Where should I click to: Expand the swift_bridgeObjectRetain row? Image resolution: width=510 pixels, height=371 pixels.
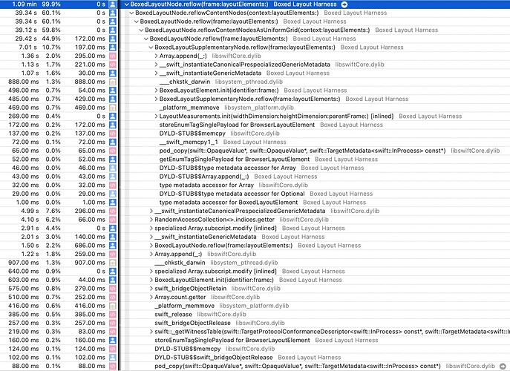pyautogui.click(x=151, y=289)
